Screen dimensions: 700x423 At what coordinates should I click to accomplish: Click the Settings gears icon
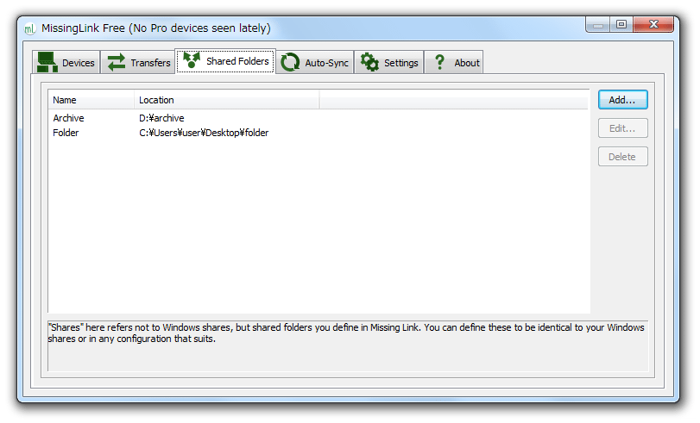[369, 62]
